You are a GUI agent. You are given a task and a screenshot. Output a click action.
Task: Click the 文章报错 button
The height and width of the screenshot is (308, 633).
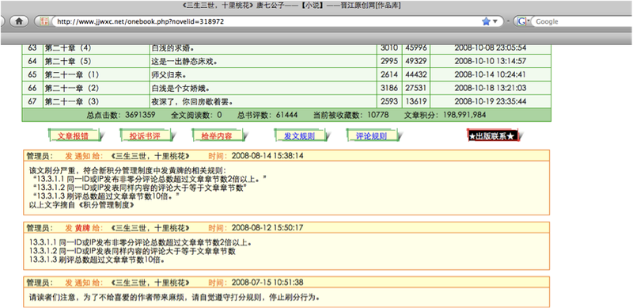(x=73, y=136)
